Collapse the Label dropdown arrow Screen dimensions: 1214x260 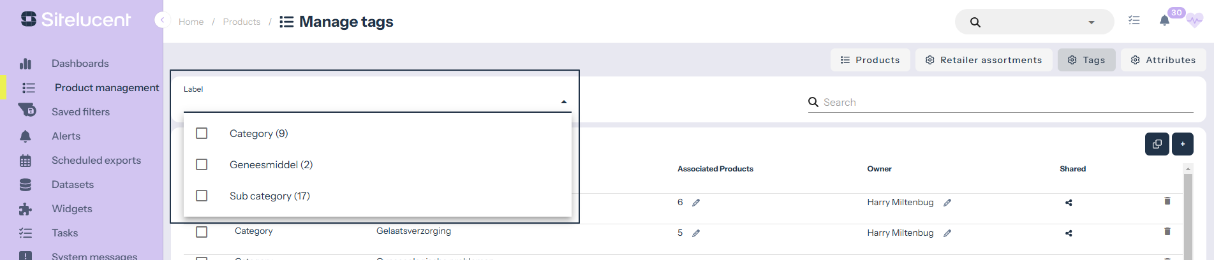coord(564,102)
